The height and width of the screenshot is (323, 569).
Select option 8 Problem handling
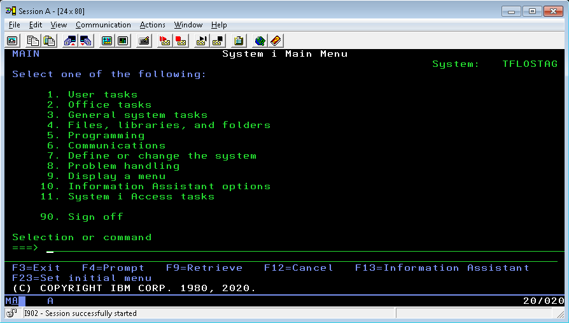point(113,166)
